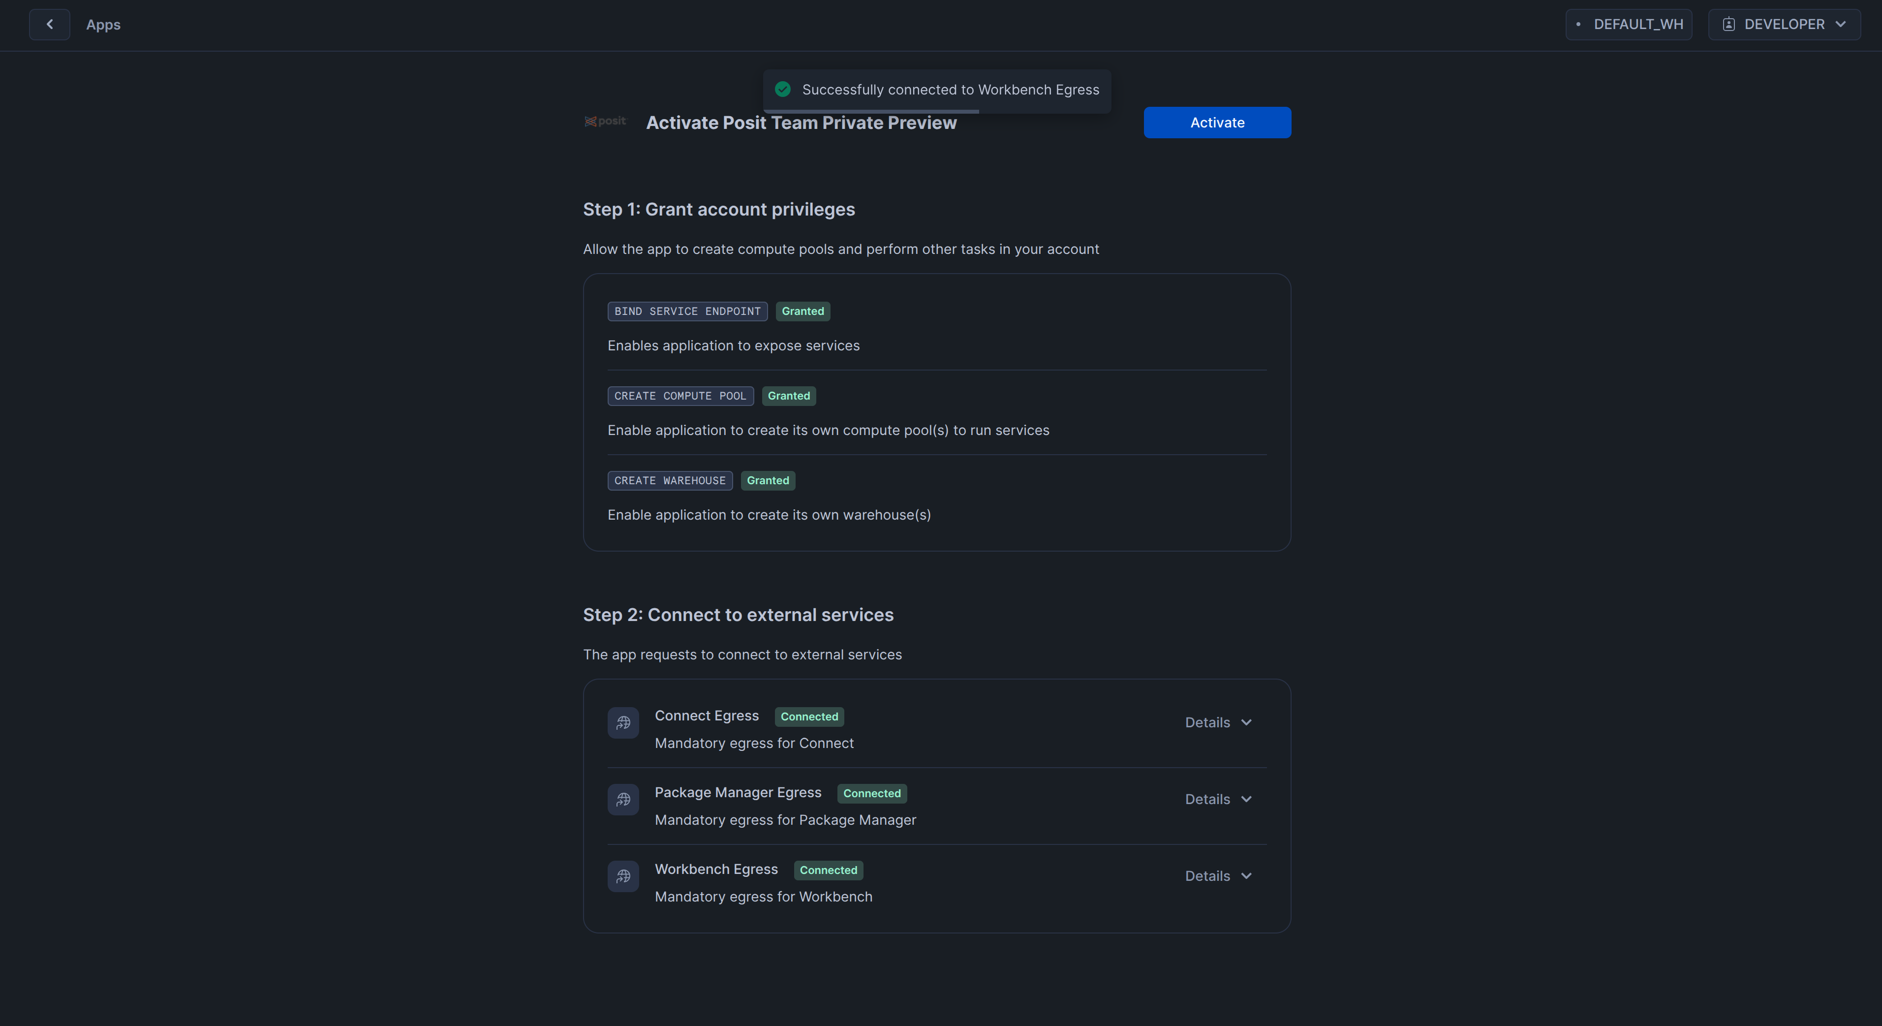Click 'Enables application to expose services' text
Viewport: 1882px width, 1026px height.
click(x=734, y=345)
